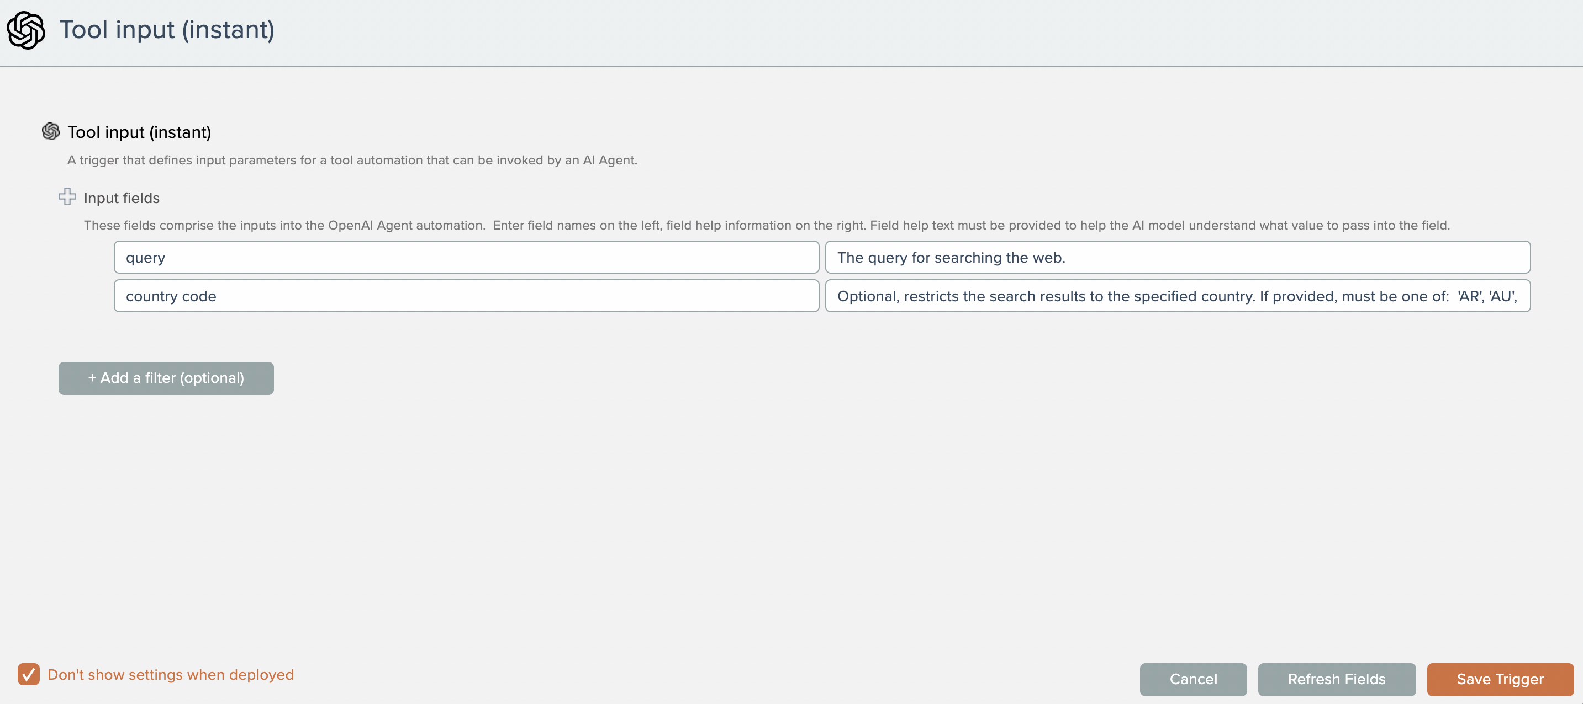Click the 'Input fields' section label
Screen dimensions: 1583x704
(x=121, y=198)
